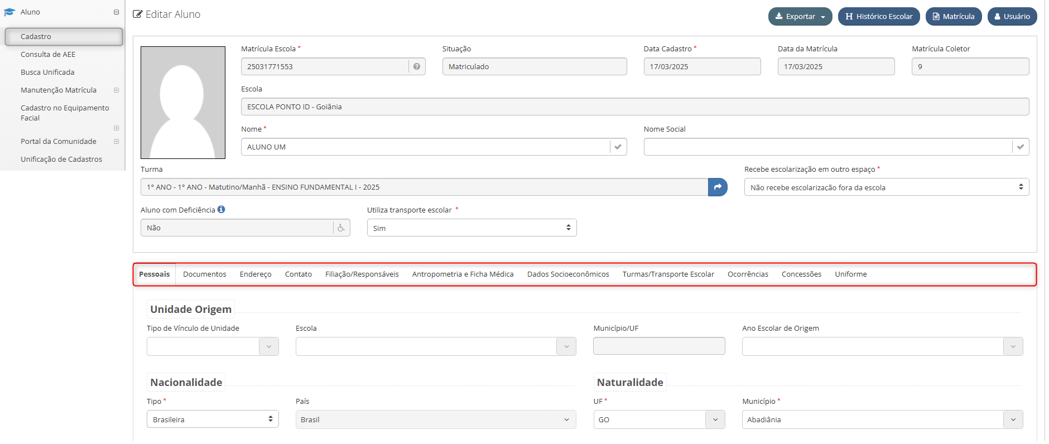Viewport: 1049px width, 444px height.
Task: Click the Data Cadastro field
Action: click(x=702, y=66)
